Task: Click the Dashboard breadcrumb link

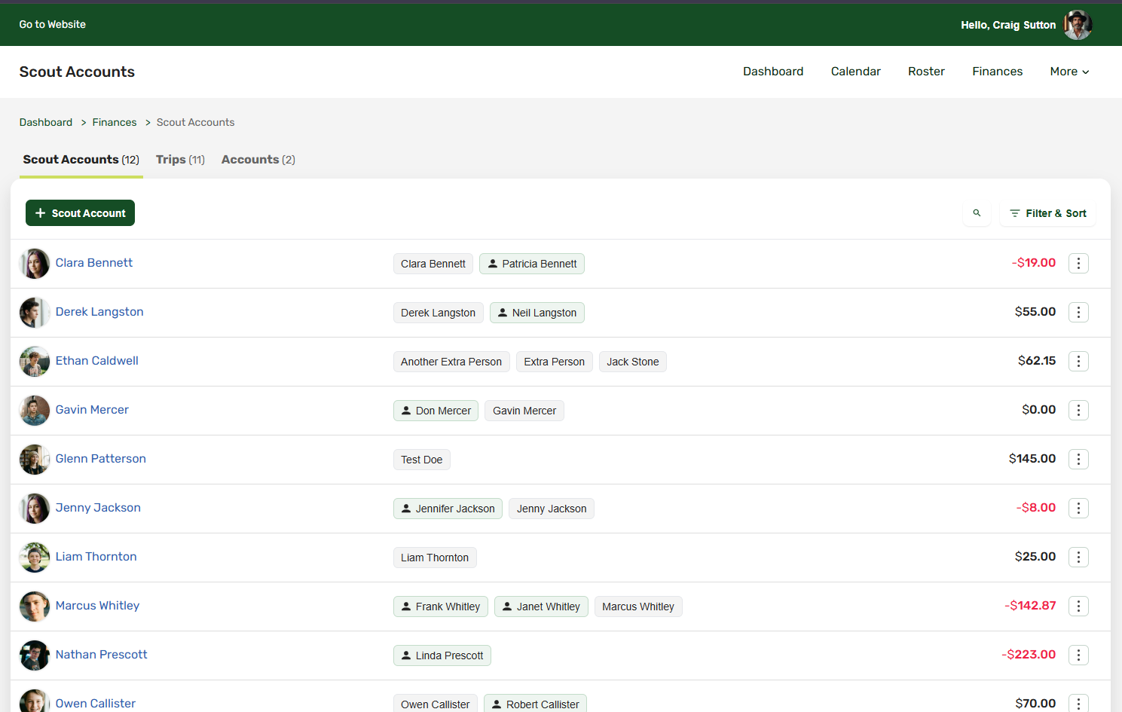Action: pos(46,122)
